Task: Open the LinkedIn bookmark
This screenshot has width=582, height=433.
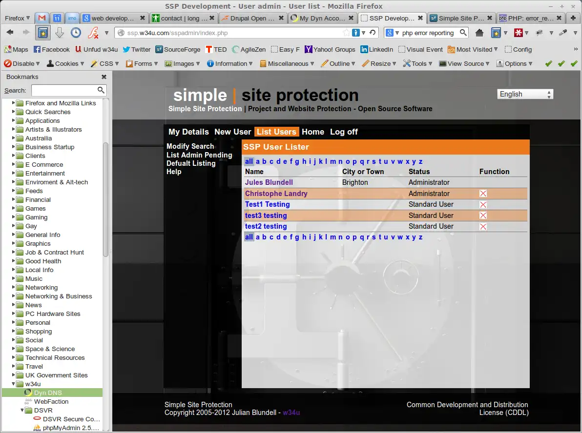Action: click(x=377, y=49)
